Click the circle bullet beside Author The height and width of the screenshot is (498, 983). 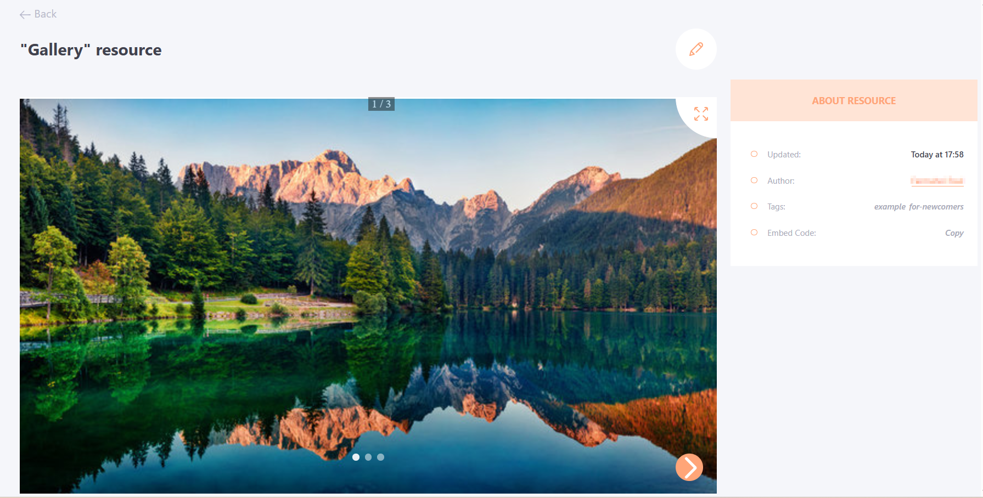pos(754,180)
